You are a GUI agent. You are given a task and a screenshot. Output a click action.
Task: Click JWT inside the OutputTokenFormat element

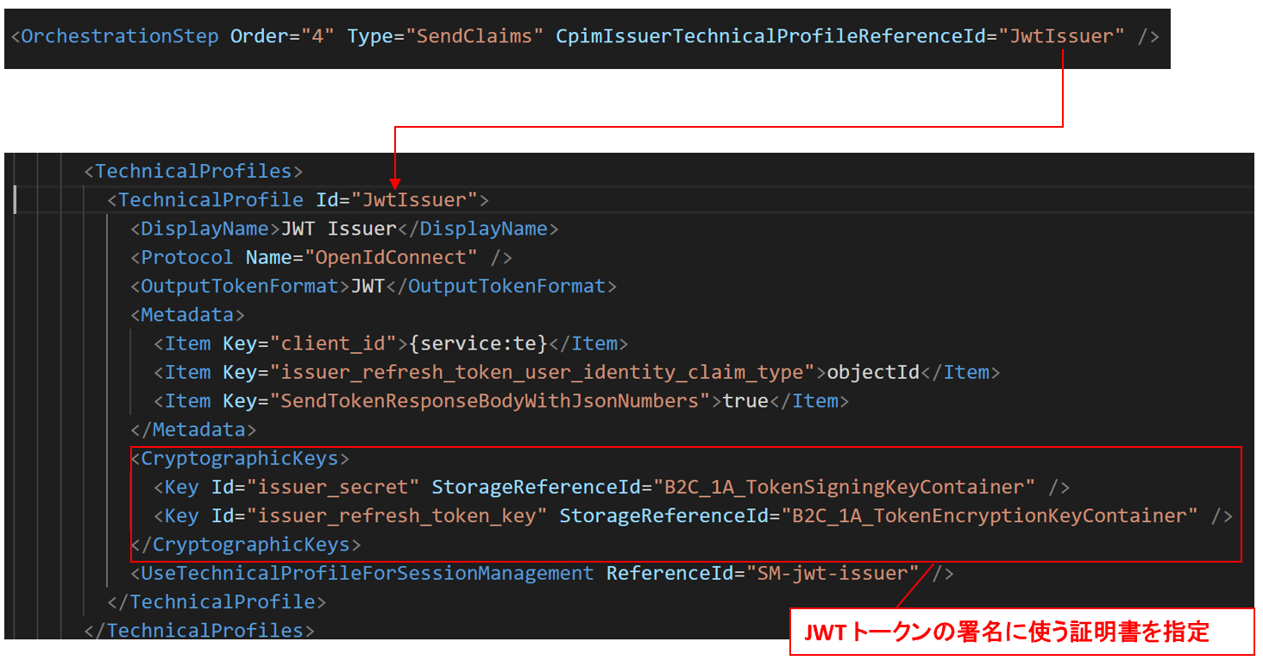pyautogui.click(x=368, y=286)
